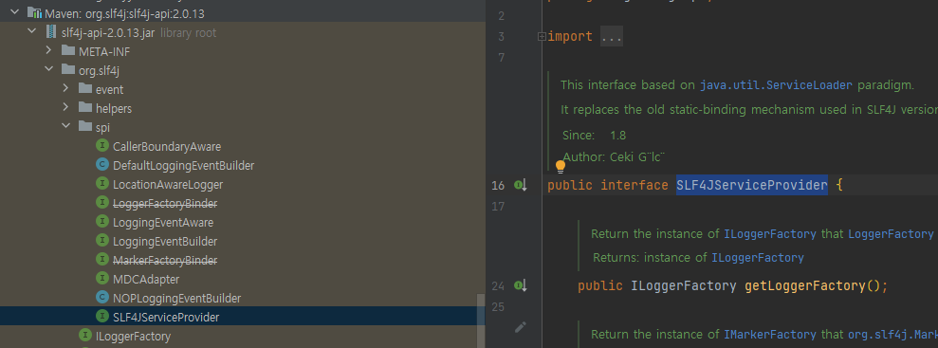Click the Maven library icon
Image resolution: width=938 pixels, height=348 pixels.
point(35,12)
